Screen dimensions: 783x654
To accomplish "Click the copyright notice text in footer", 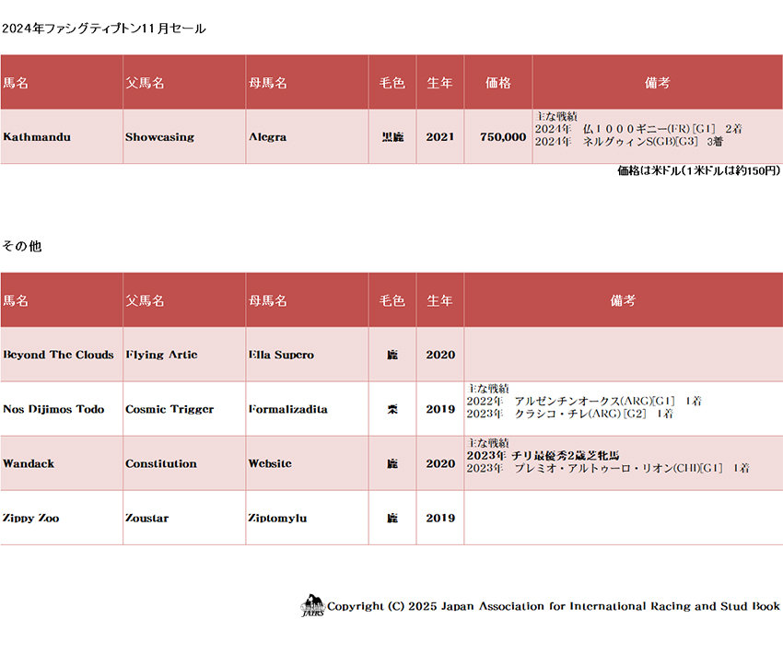I will click(x=553, y=606).
